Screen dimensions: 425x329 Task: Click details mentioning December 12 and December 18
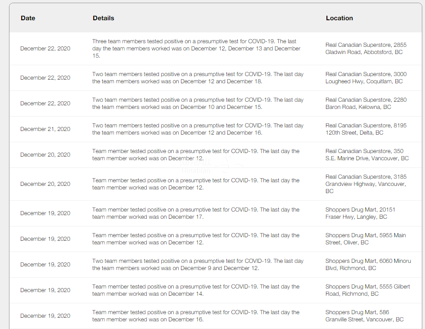pyautogui.click(x=198, y=78)
